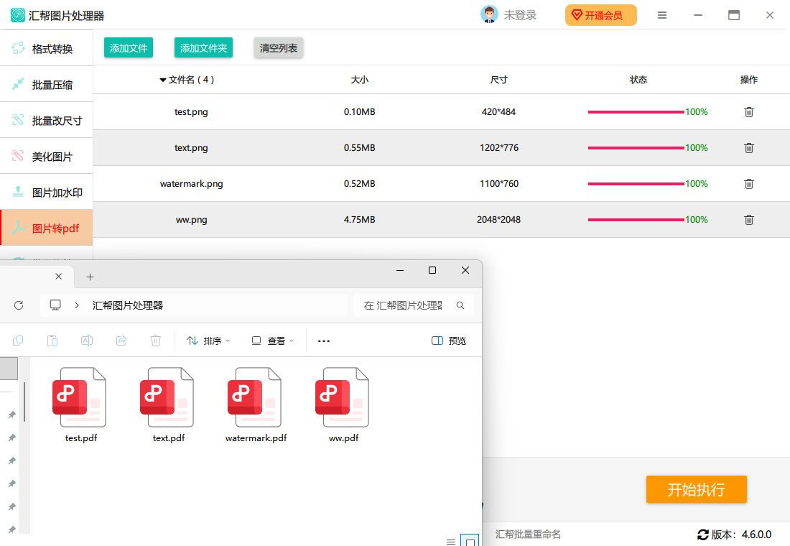Click the 开通会员 membership button
Viewport: 790px width, 546px height.
pos(600,15)
